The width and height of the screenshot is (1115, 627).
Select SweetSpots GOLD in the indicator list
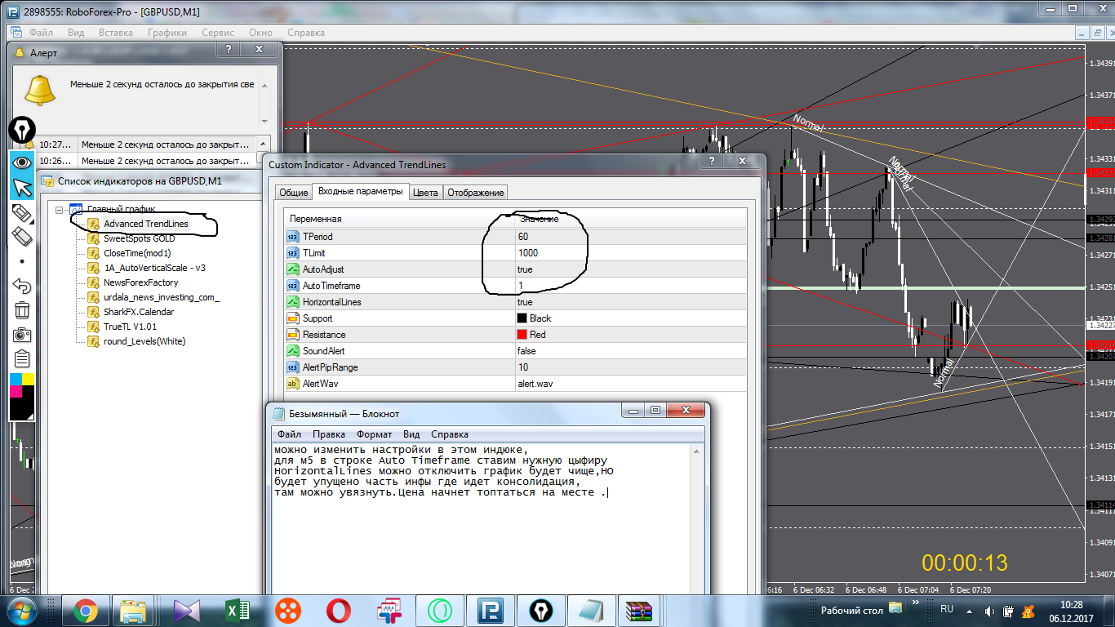coord(139,238)
